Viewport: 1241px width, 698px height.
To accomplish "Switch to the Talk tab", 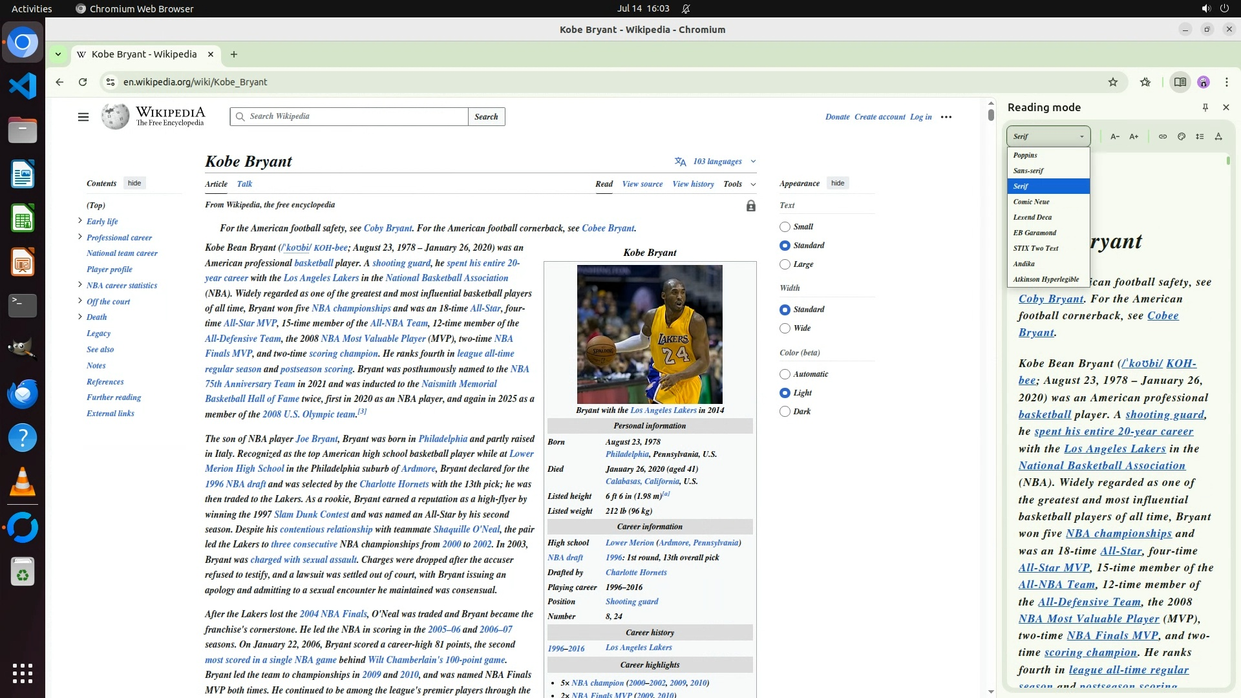I will click(x=244, y=184).
